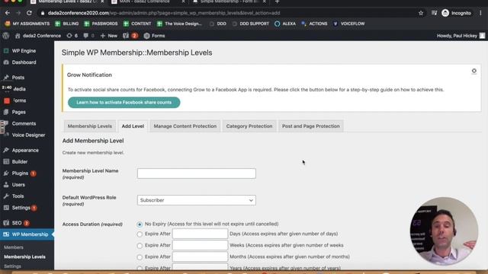Screen dimensions: 488x274
Task: Open ACTIONS bookmark
Action: coord(314,24)
